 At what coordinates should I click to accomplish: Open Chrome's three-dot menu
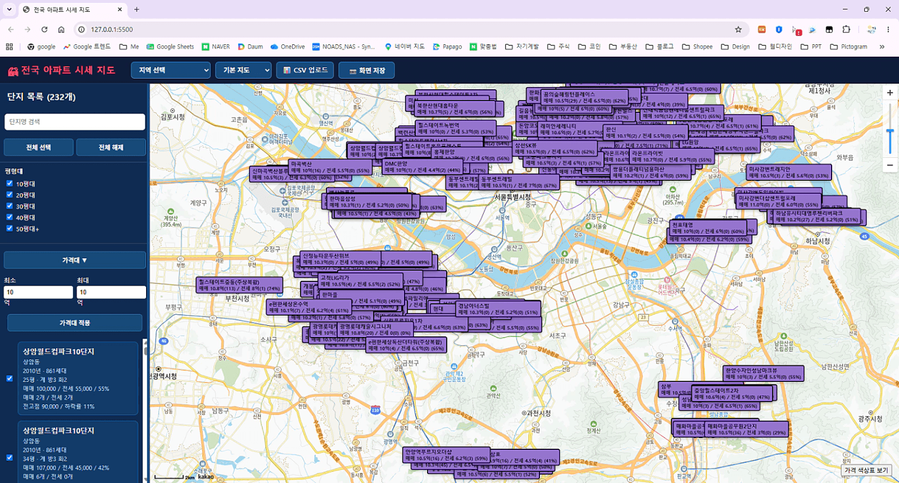point(888,30)
